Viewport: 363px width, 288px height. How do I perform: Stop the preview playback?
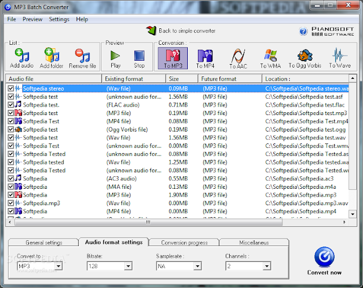[x=139, y=58]
